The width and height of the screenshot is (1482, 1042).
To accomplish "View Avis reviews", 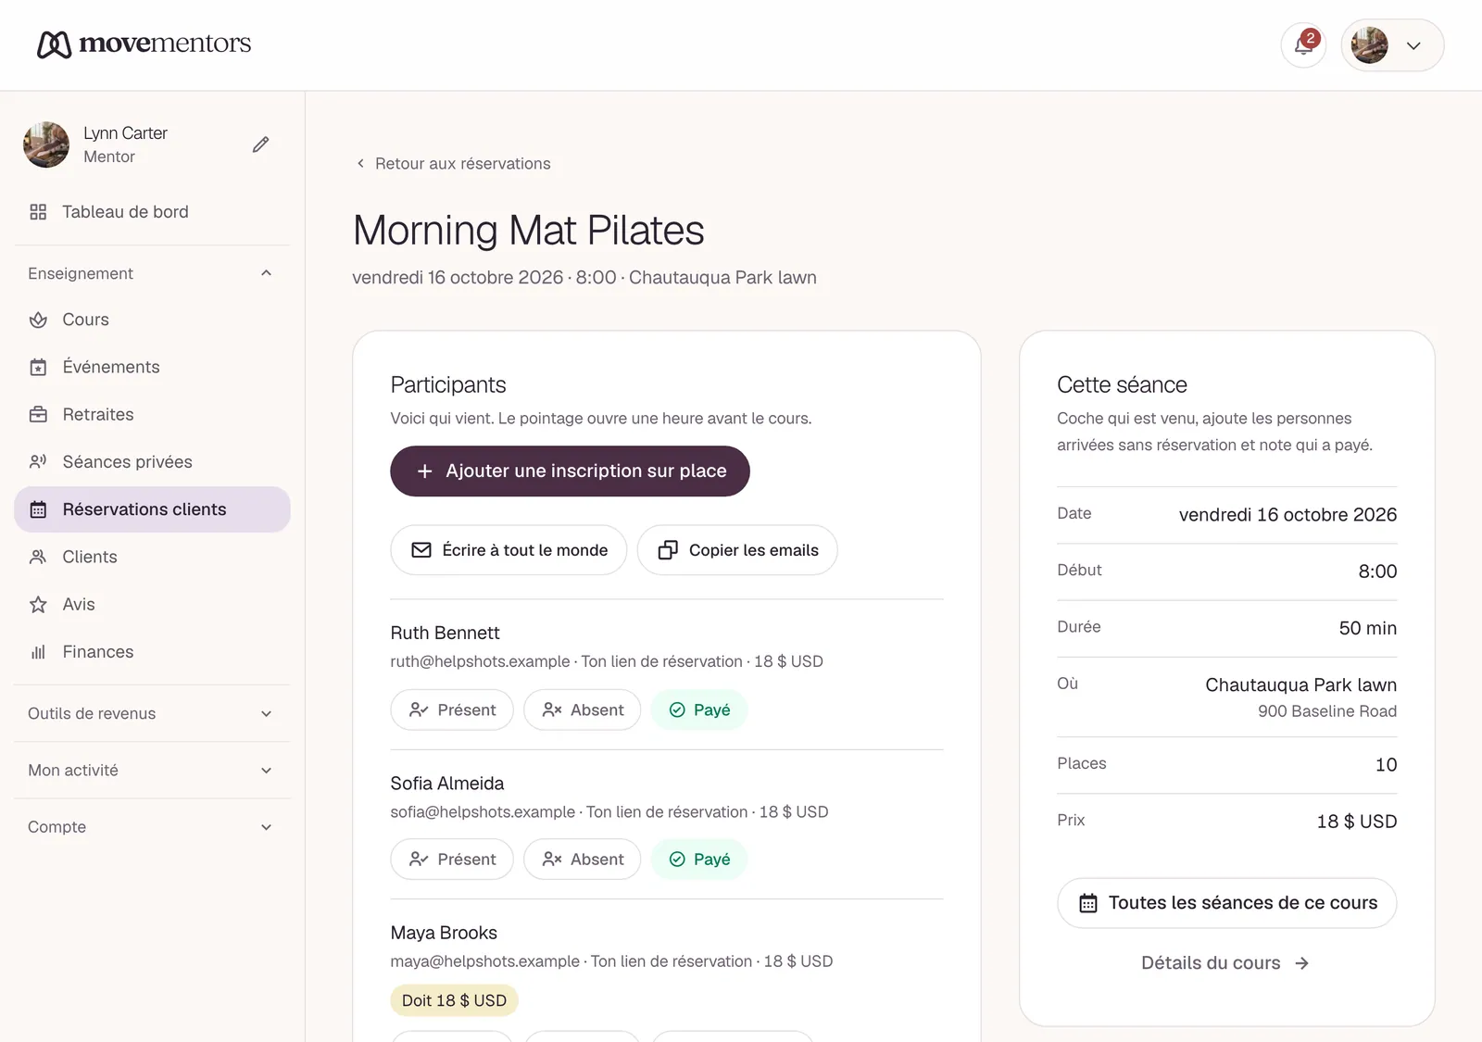I will click(x=152, y=604).
